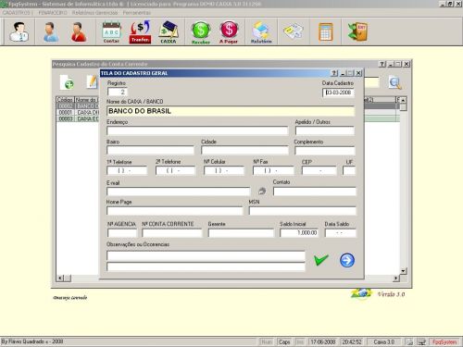Screen dimensions: 463x347
Task: Click the blue arrow exit icon
Action: coord(347,260)
